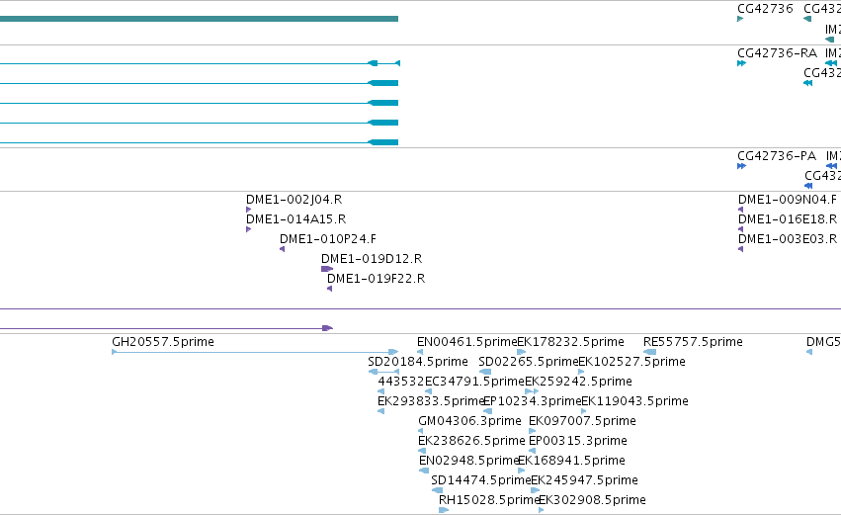This screenshot has height=515, width=841.
Task: Open the DME1-010P24.F feature label
Action: pyautogui.click(x=328, y=239)
